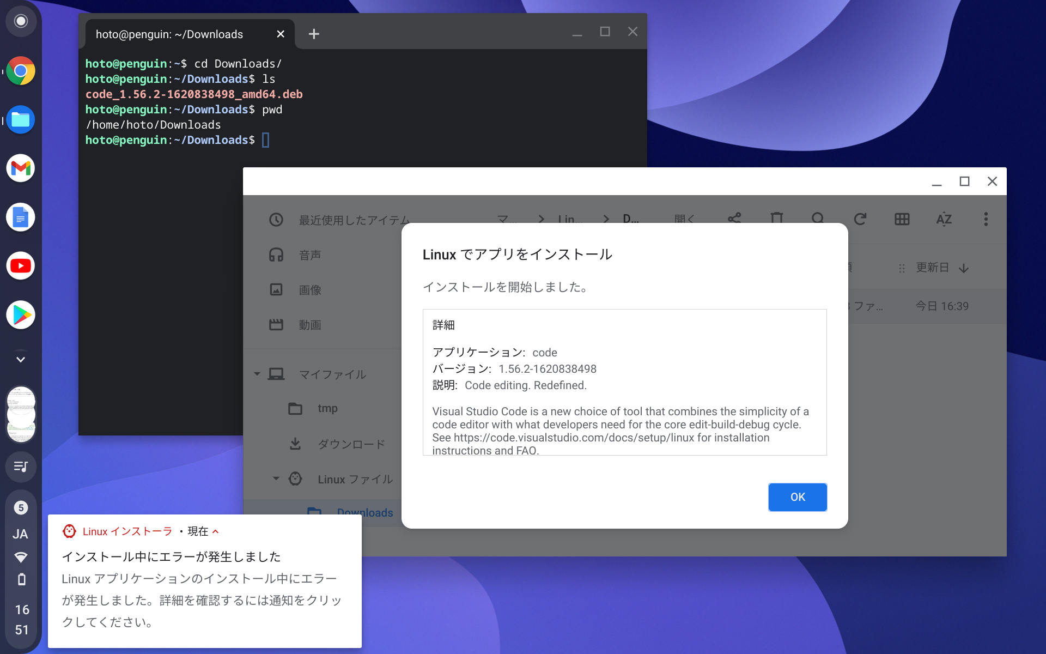1046x654 pixels.
Task: Launch YouTube app from the shelf
Action: pos(21,266)
